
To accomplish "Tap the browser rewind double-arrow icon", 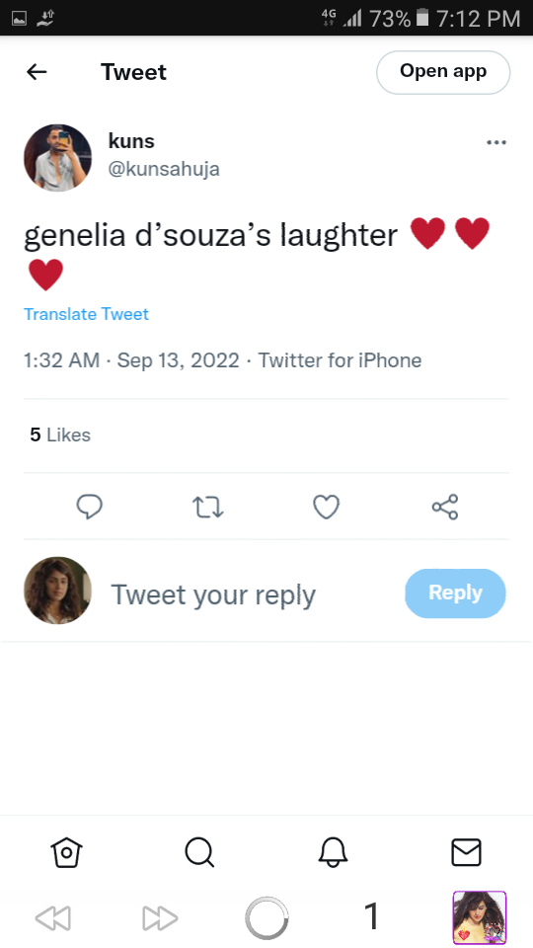I will [x=53, y=918].
